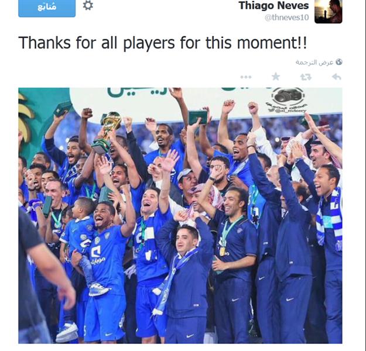Click the reply arrow icon
Viewport: 366px width, 351px height.
[336, 77]
